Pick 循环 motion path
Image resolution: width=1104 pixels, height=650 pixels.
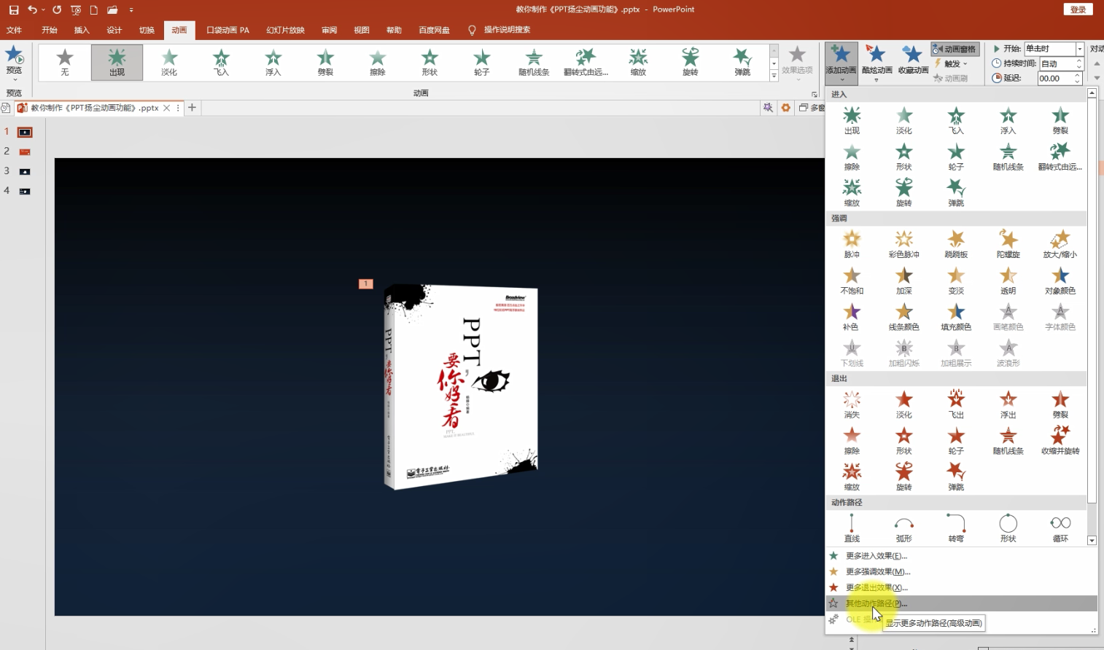tap(1060, 529)
